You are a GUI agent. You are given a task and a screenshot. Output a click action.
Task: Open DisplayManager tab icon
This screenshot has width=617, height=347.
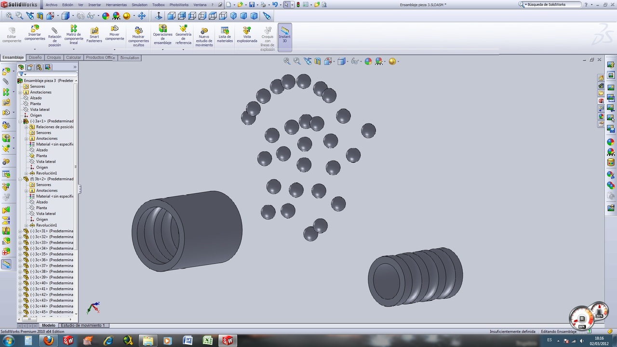click(48, 67)
